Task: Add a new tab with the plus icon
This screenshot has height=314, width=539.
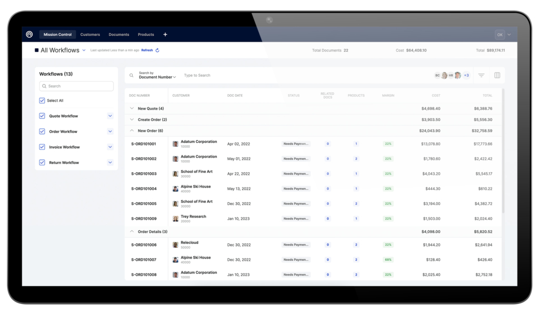Action: click(165, 34)
